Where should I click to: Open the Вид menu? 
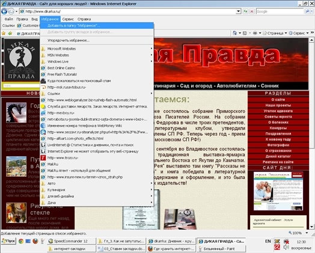34,19
